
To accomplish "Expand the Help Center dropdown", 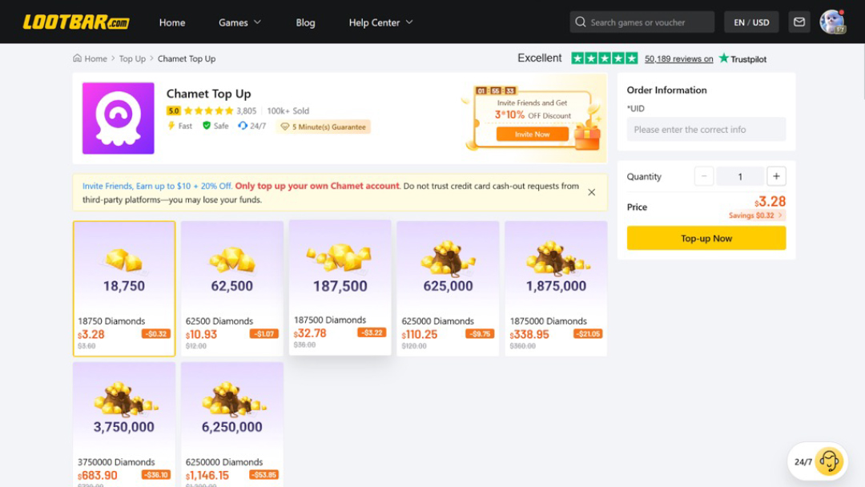I will pyautogui.click(x=380, y=22).
